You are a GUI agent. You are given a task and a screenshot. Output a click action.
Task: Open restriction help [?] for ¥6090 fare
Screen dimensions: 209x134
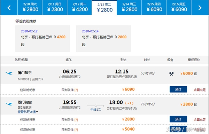[x=76, y=90]
